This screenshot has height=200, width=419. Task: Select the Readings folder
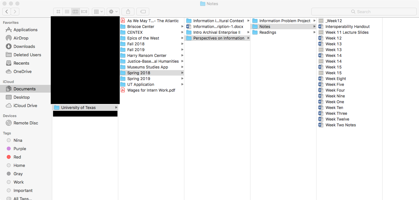268,32
